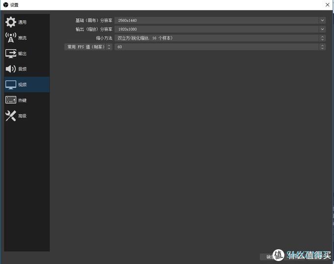Open the 输出 (Output) monitor arrow icon

click(x=11, y=53)
